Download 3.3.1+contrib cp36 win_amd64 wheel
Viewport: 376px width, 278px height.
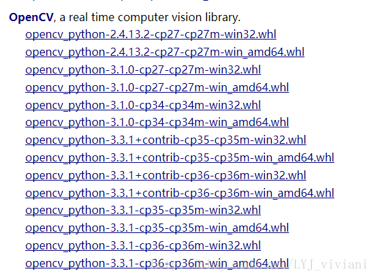tap(180, 193)
